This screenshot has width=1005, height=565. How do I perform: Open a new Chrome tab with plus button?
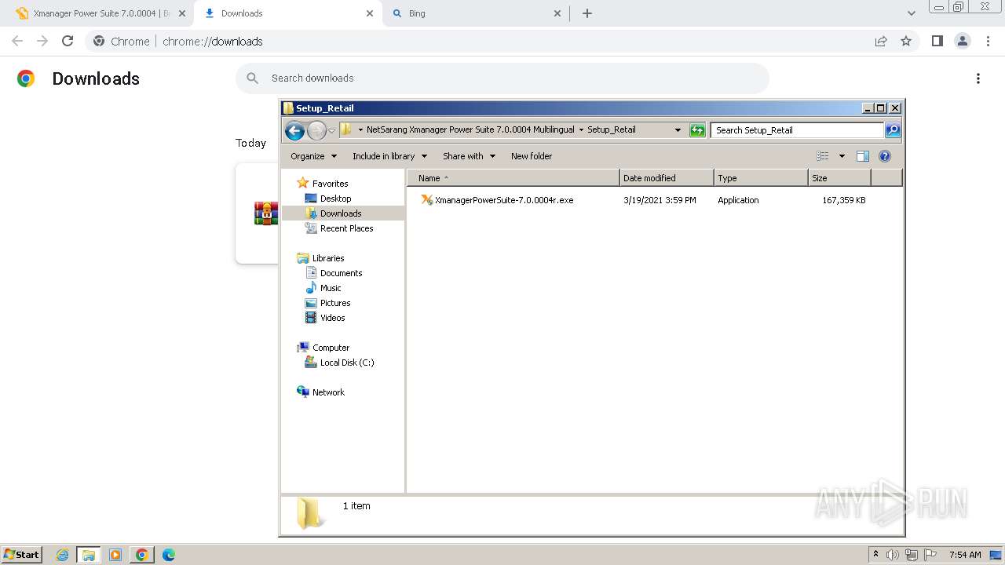tap(587, 13)
